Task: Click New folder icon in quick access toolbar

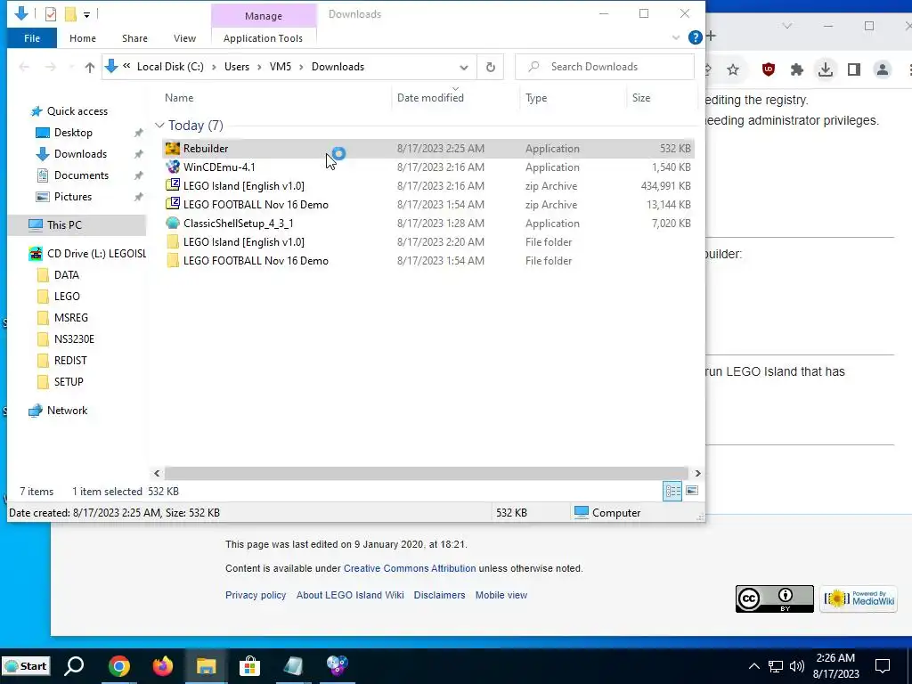Action: [x=69, y=13]
